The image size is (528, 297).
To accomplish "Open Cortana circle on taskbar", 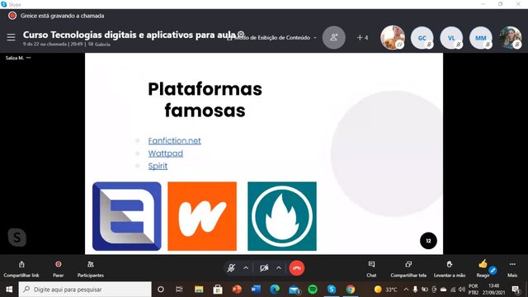I will 161,290.
